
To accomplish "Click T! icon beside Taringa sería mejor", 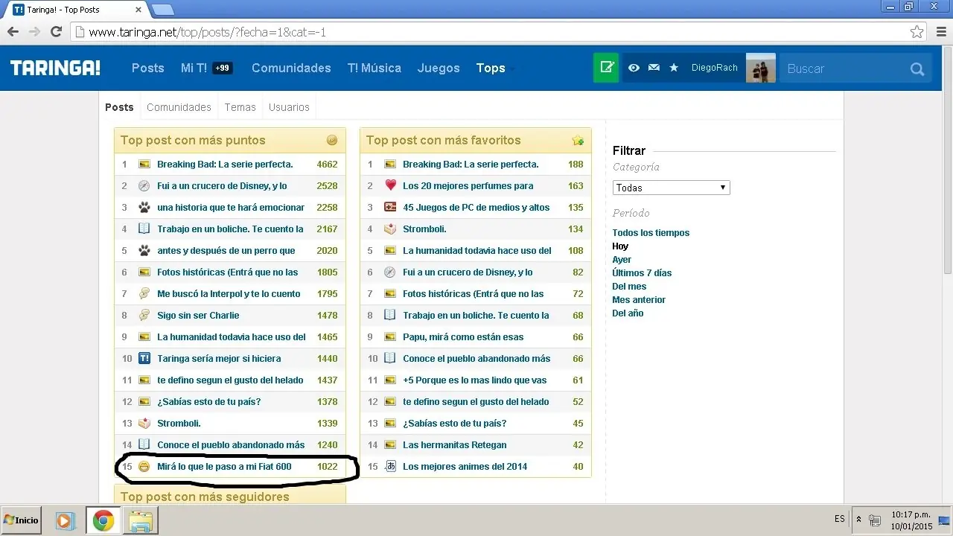I will tap(144, 358).
